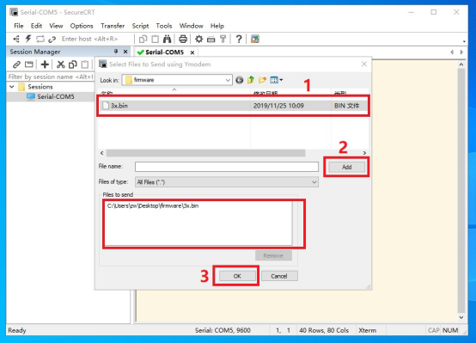
Task: Click the Enter host input field
Action: tap(89, 39)
